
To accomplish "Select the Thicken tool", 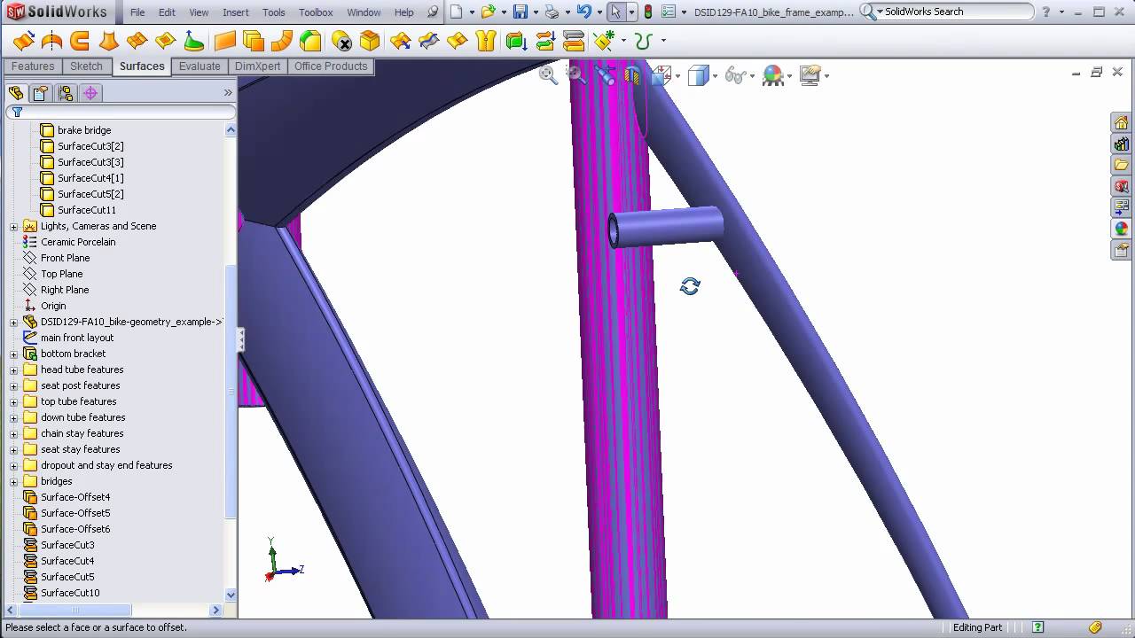I will (x=516, y=41).
